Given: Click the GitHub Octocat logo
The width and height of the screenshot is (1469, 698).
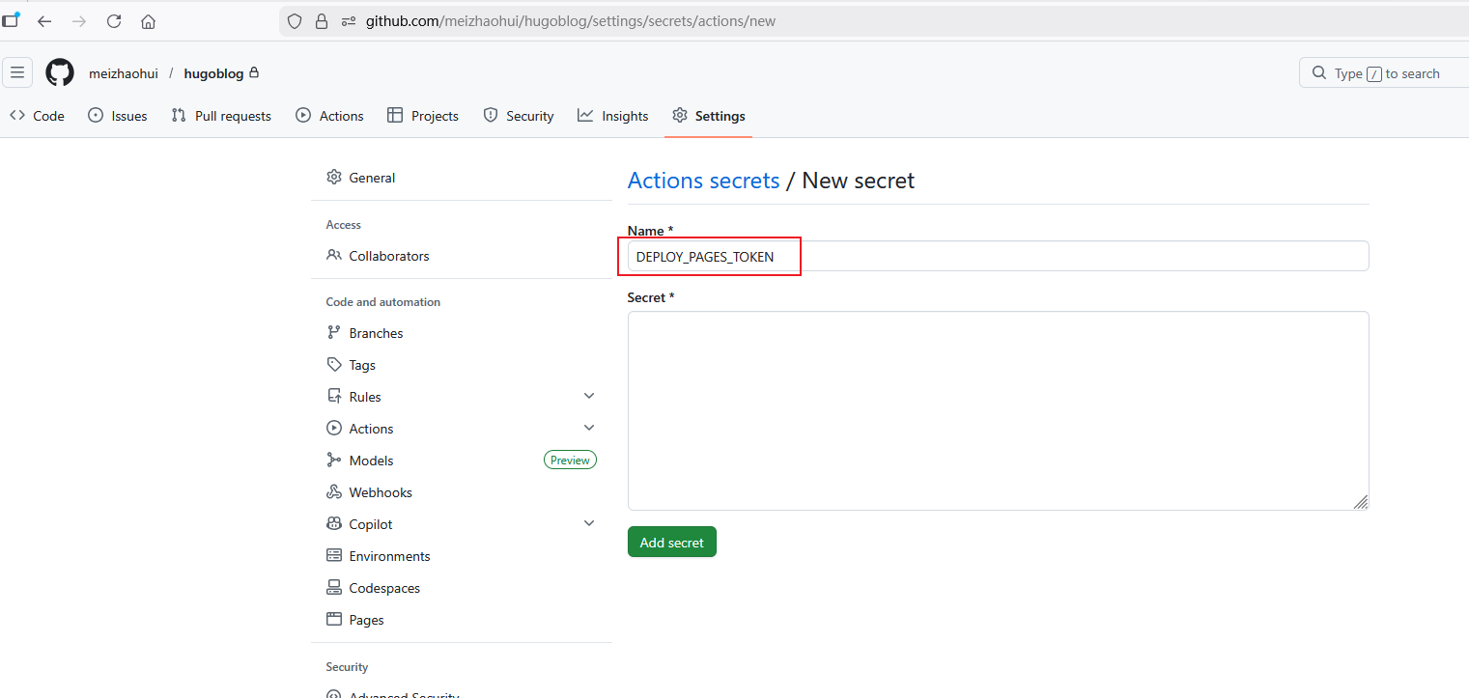Looking at the screenshot, I should click(60, 73).
